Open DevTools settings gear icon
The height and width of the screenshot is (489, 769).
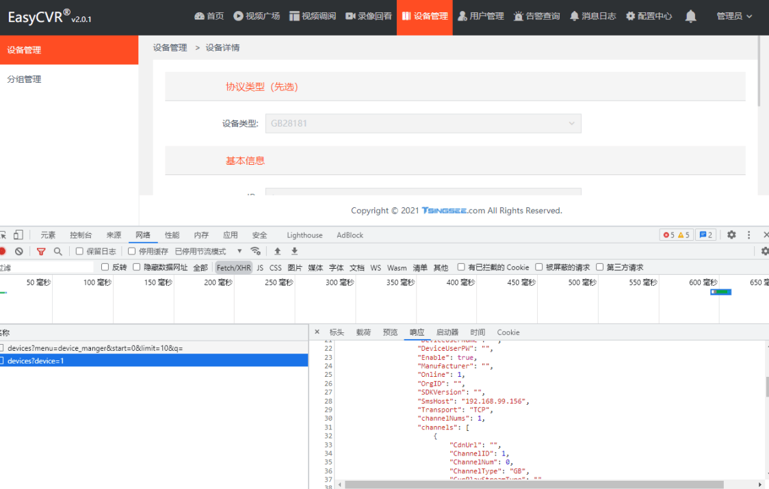click(731, 235)
